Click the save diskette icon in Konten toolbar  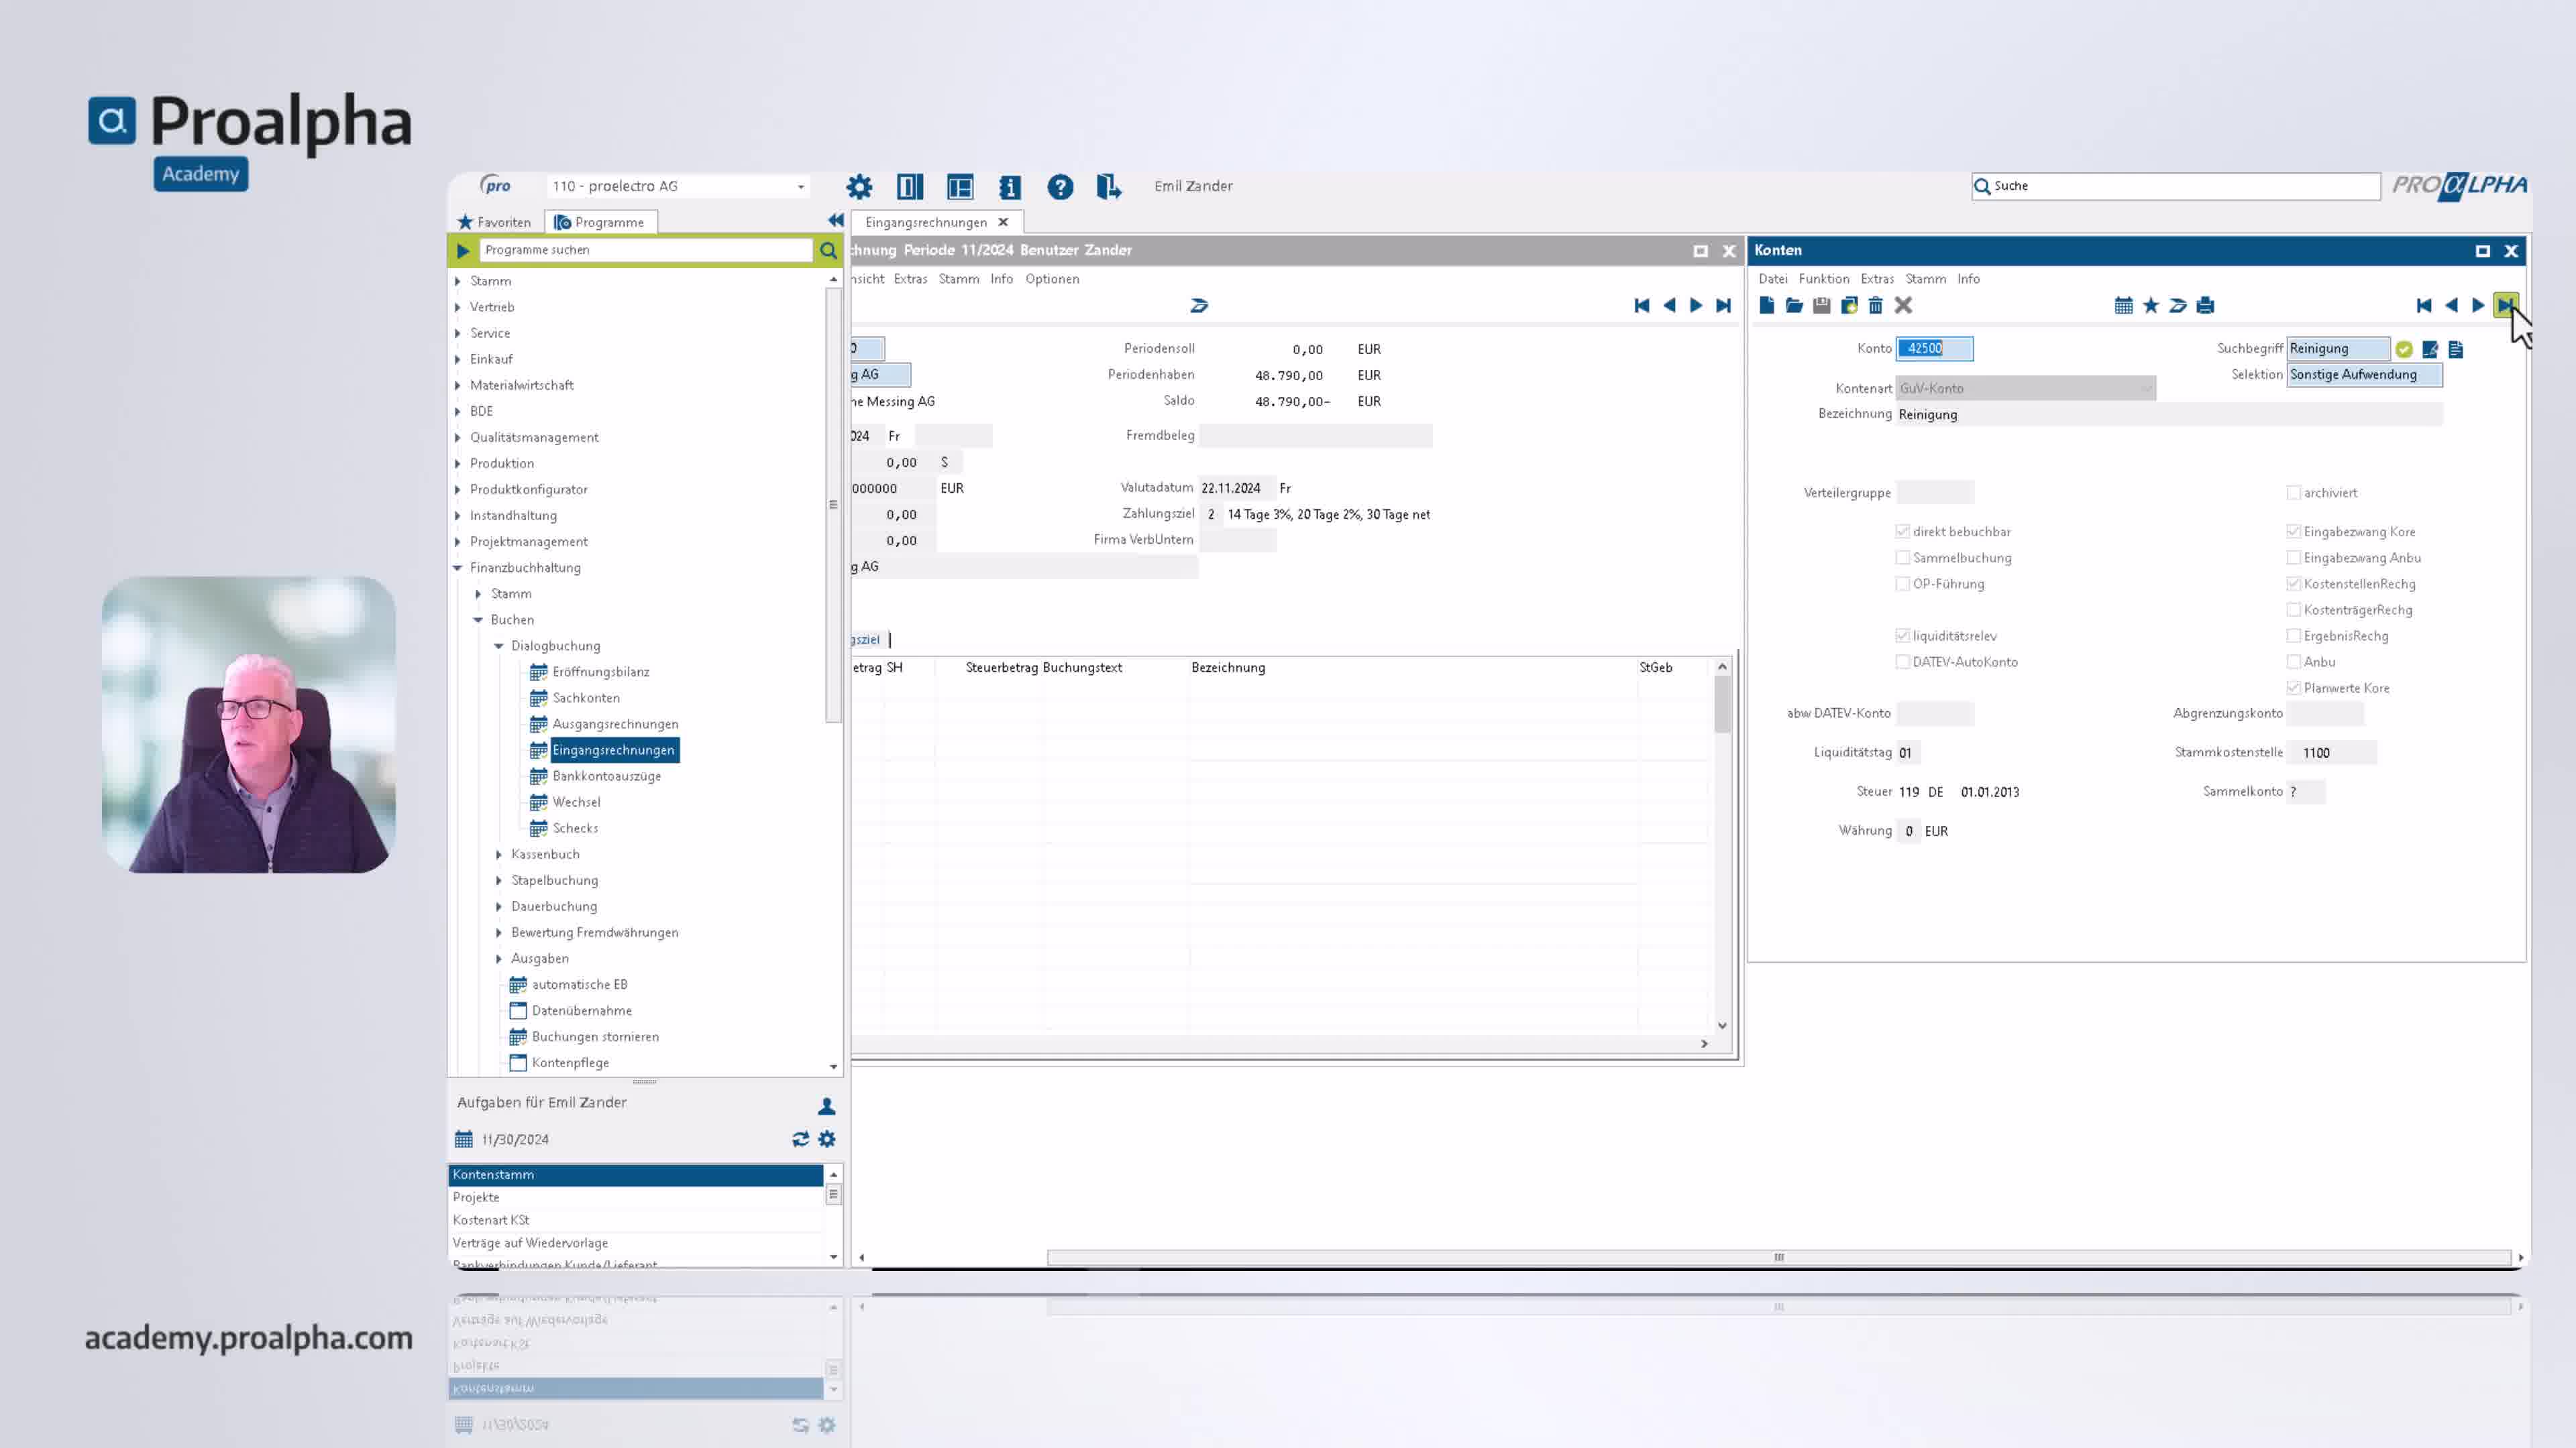click(1822, 306)
